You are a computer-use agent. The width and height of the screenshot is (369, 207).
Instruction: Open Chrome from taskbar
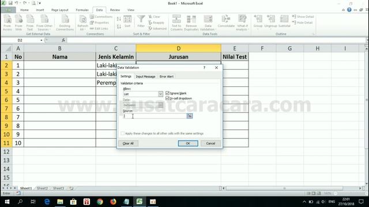pyautogui.click(x=100, y=202)
